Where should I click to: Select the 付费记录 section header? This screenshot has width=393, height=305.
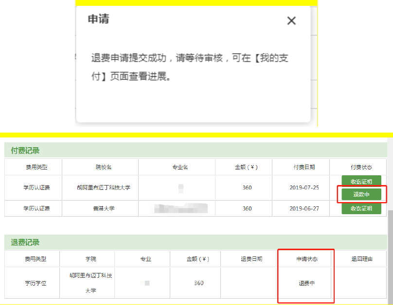25,151
